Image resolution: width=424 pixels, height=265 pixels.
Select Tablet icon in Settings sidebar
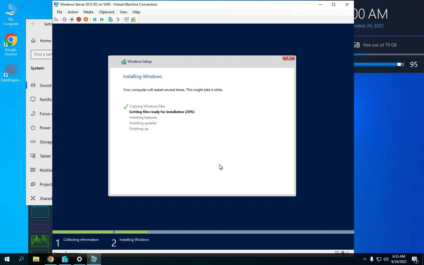[x=33, y=156]
